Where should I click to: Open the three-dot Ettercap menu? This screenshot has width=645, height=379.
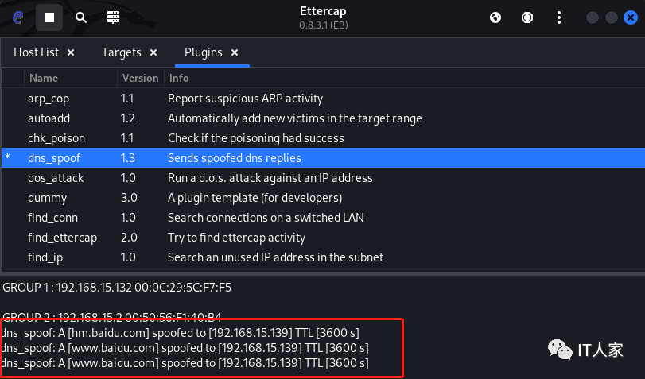pyautogui.click(x=560, y=17)
